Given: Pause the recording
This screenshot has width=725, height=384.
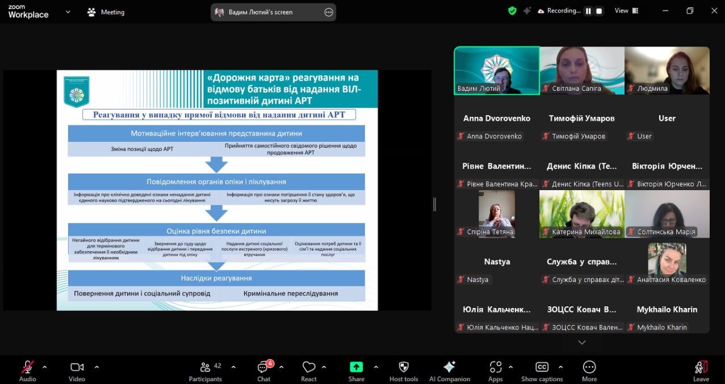Looking at the screenshot, I should (x=588, y=11).
